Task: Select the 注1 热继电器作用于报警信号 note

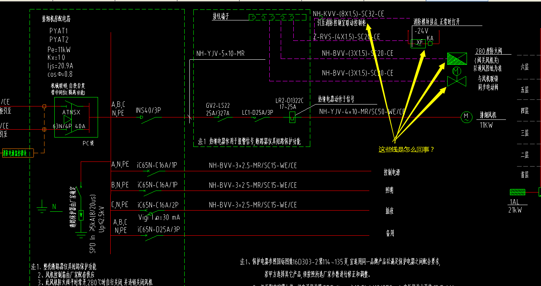Action: point(249,141)
